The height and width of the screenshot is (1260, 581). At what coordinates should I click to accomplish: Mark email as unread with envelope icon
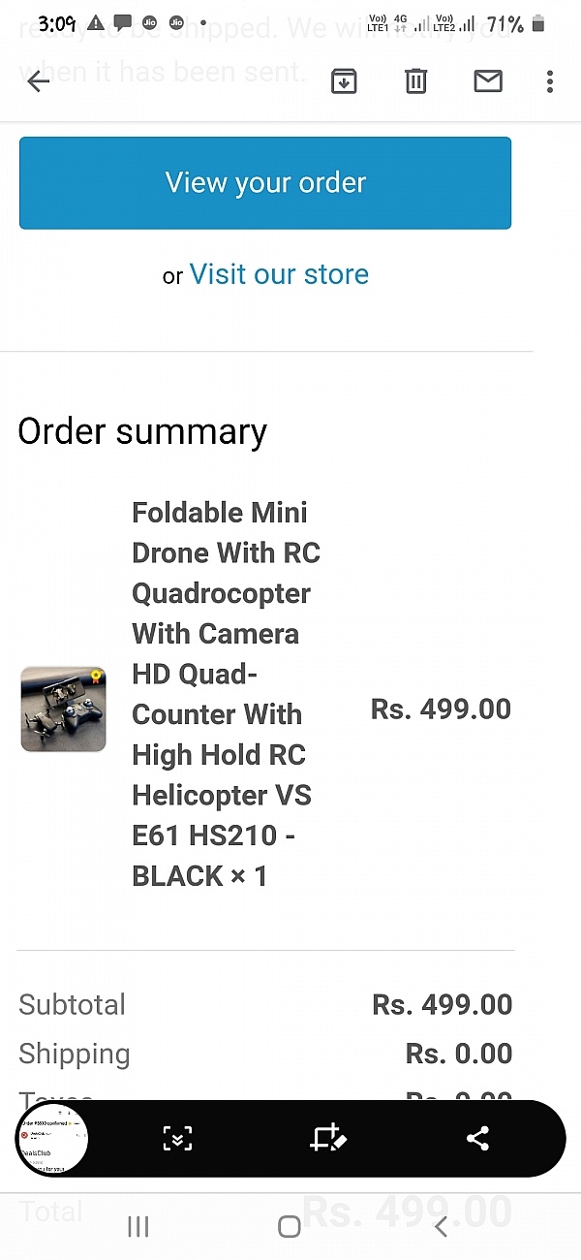pos(488,81)
